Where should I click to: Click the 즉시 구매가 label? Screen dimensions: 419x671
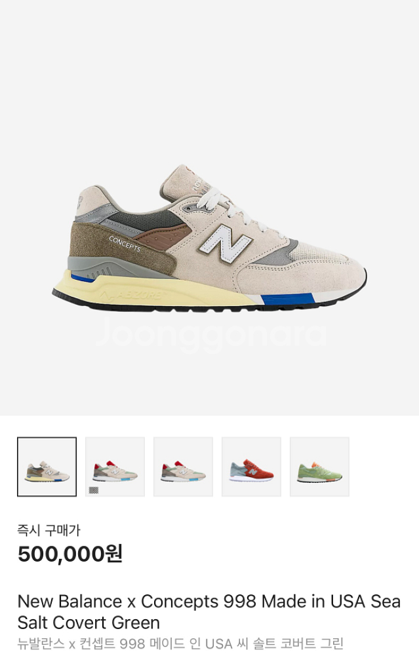click(49, 530)
